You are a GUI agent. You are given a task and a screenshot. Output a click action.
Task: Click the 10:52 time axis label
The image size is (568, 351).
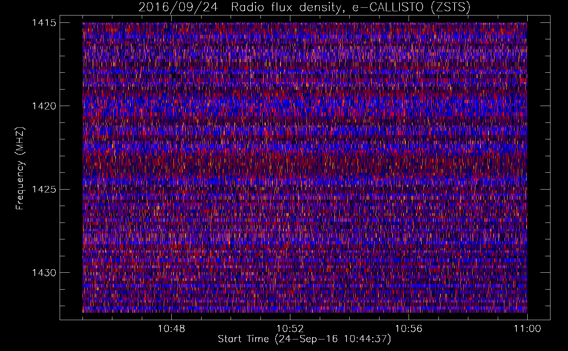pyautogui.click(x=290, y=329)
